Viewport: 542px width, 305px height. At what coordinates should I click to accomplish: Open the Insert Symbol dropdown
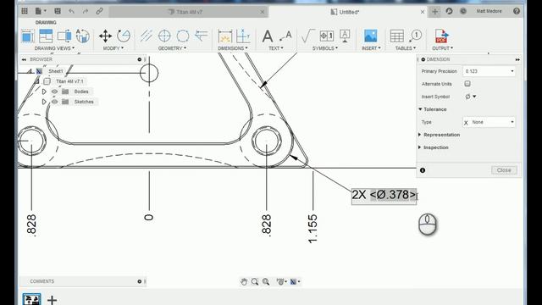pyautogui.click(x=471, y=97)
